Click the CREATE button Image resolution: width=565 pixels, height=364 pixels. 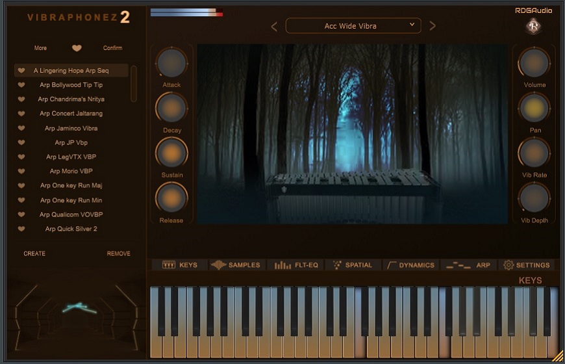tap(34, 253)
